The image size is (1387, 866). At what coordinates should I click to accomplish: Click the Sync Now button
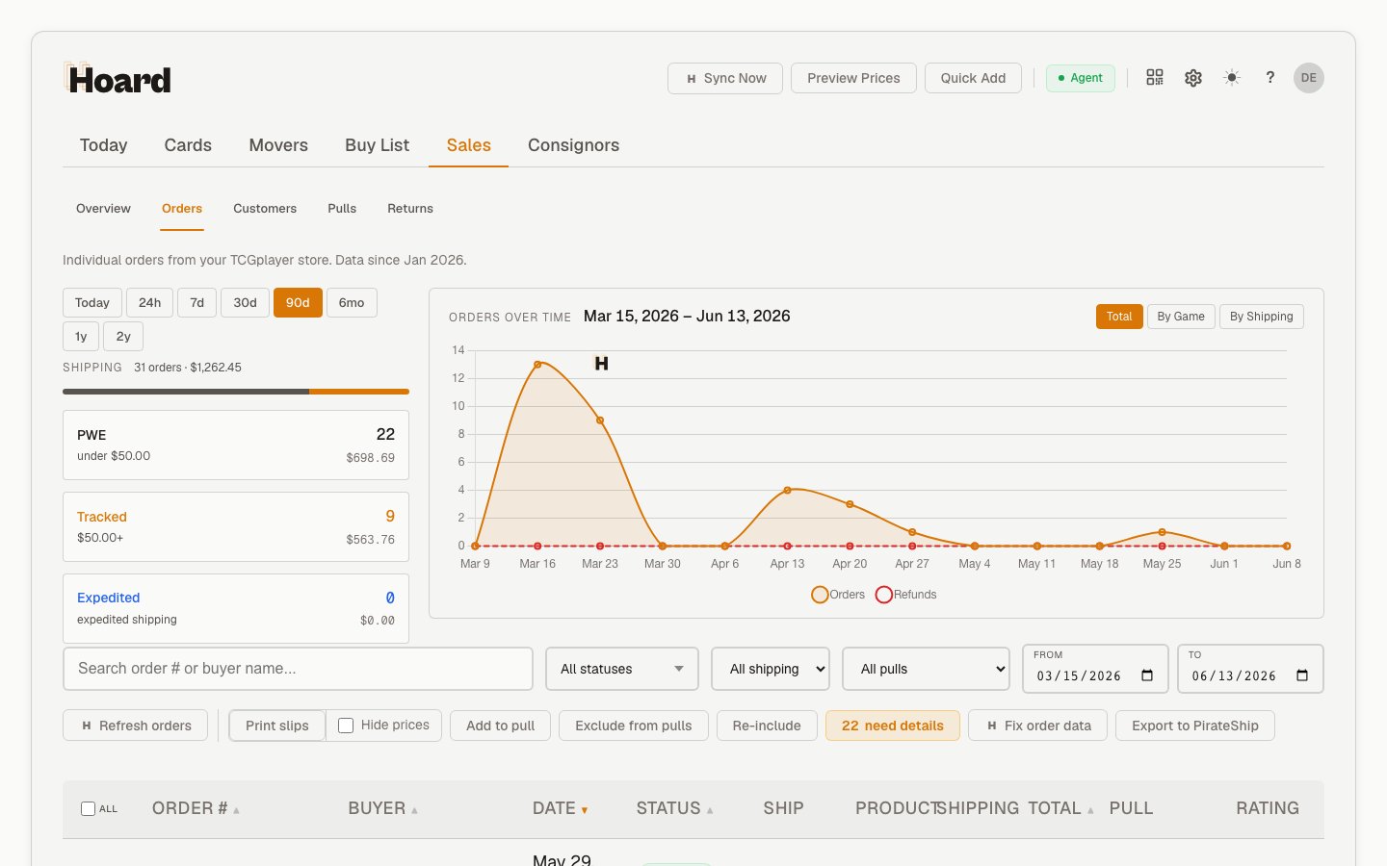[x=725, y=78]
